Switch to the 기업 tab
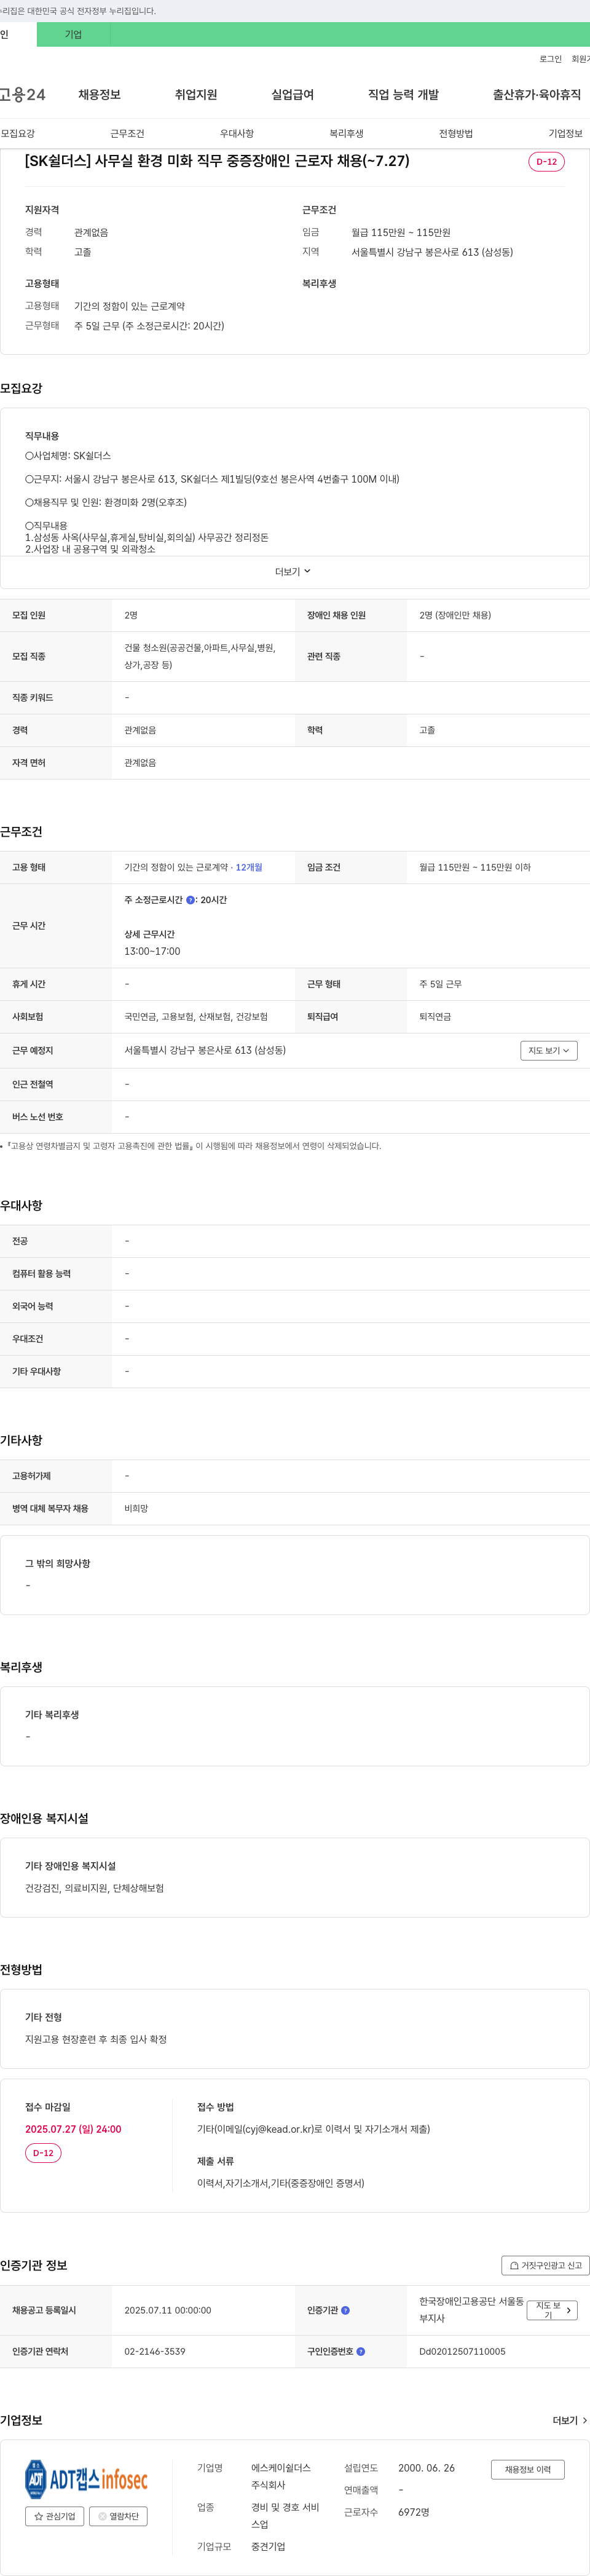This screenshot has width=590, height=2576. (x=73, y=34)
